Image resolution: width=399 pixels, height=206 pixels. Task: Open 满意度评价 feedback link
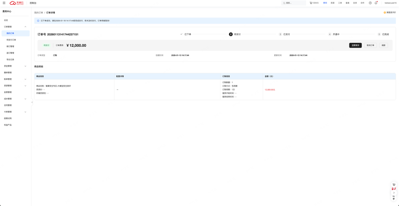(391, 13)
